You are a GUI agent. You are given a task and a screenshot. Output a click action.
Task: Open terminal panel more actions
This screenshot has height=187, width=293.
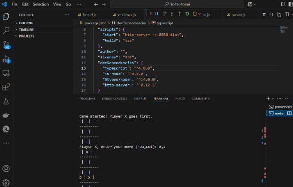point(279,98)
